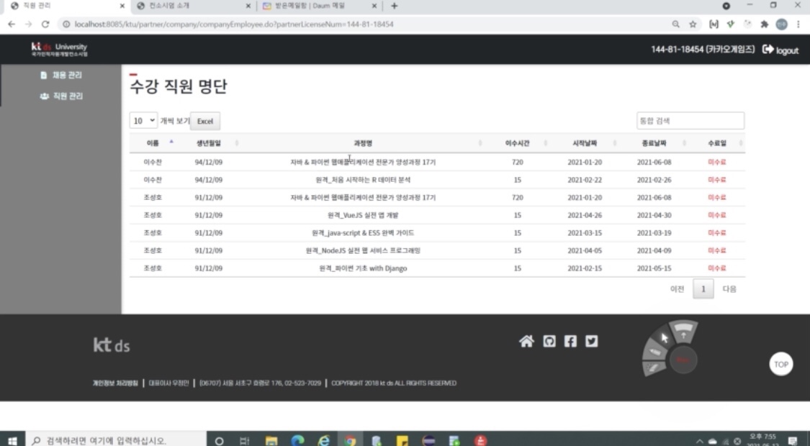Screen dimensions: 810x446
Task: Sort table by 생년월일 column
Action: tap(209, 143)
